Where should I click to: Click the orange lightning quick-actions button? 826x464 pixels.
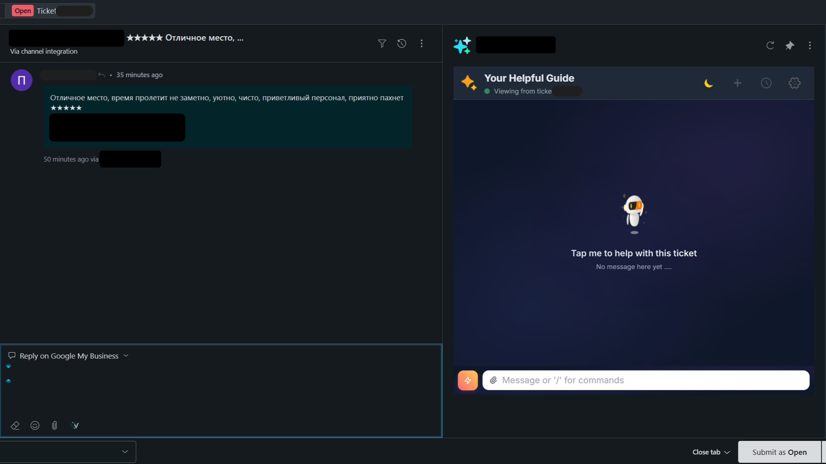(468, 380)
